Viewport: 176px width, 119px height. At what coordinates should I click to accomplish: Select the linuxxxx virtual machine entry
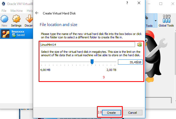point(17,34)
